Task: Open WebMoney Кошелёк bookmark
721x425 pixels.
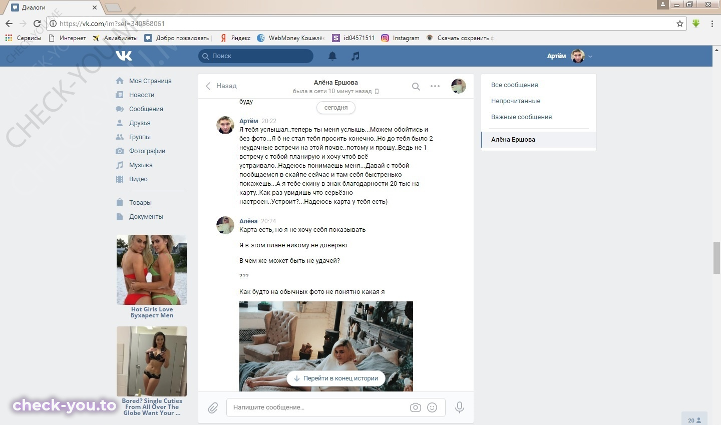Action: [x=291, y=38]
